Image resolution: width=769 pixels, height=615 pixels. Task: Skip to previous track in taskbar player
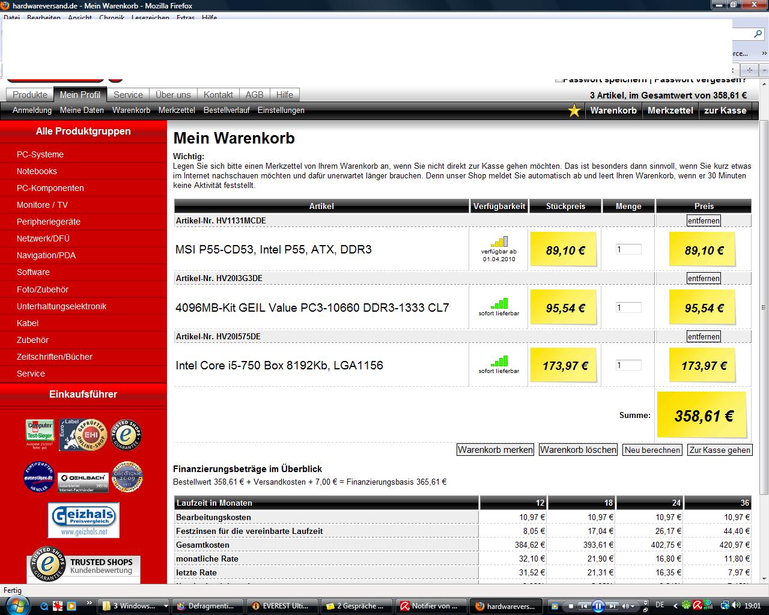[584, 606]
